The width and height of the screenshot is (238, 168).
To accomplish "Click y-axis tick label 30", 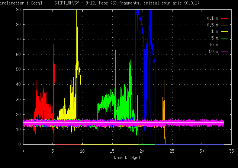I will click(x=18, y=100).
